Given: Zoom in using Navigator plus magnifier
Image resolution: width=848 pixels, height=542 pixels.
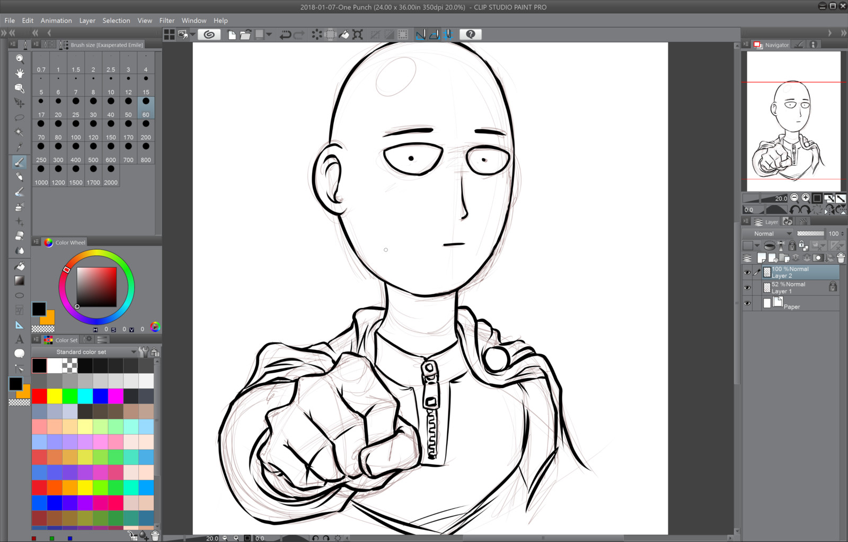Looking at the screenshot, I should (x=806, y=197).
